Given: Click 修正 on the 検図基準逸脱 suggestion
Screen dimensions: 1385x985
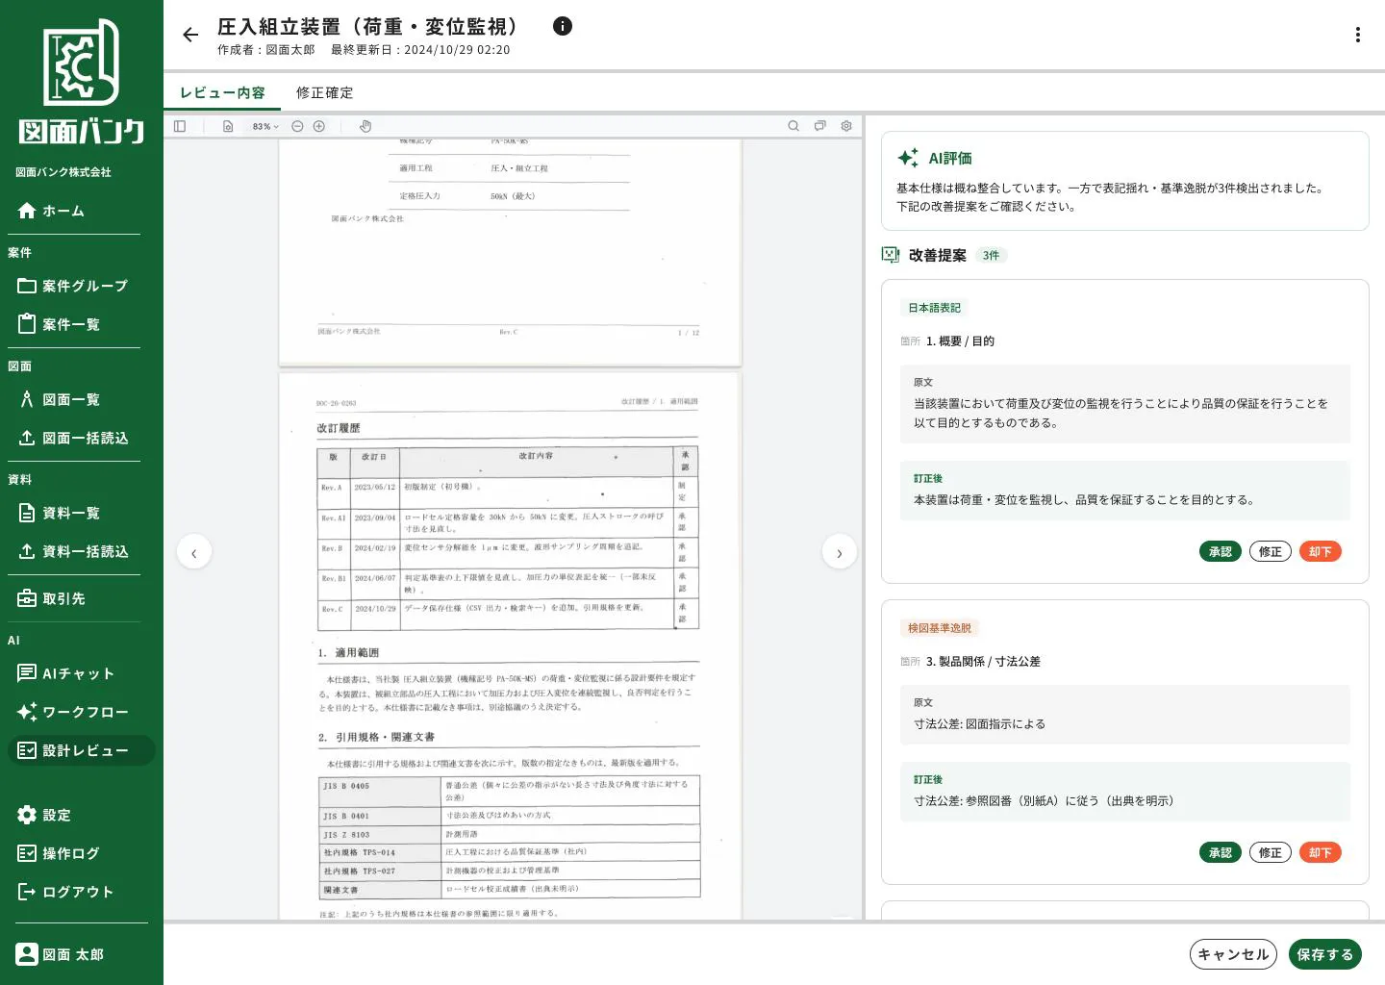Looking at the screenshot, I should coord(1271,852).
